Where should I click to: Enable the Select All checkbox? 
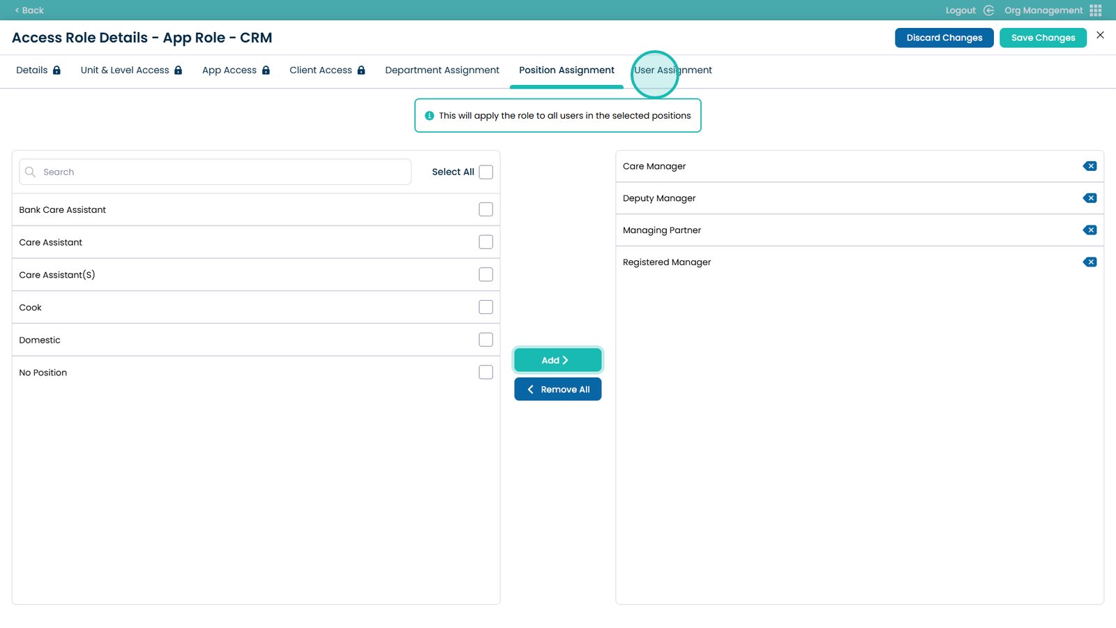pyautogui.click(x=486, y=172)
